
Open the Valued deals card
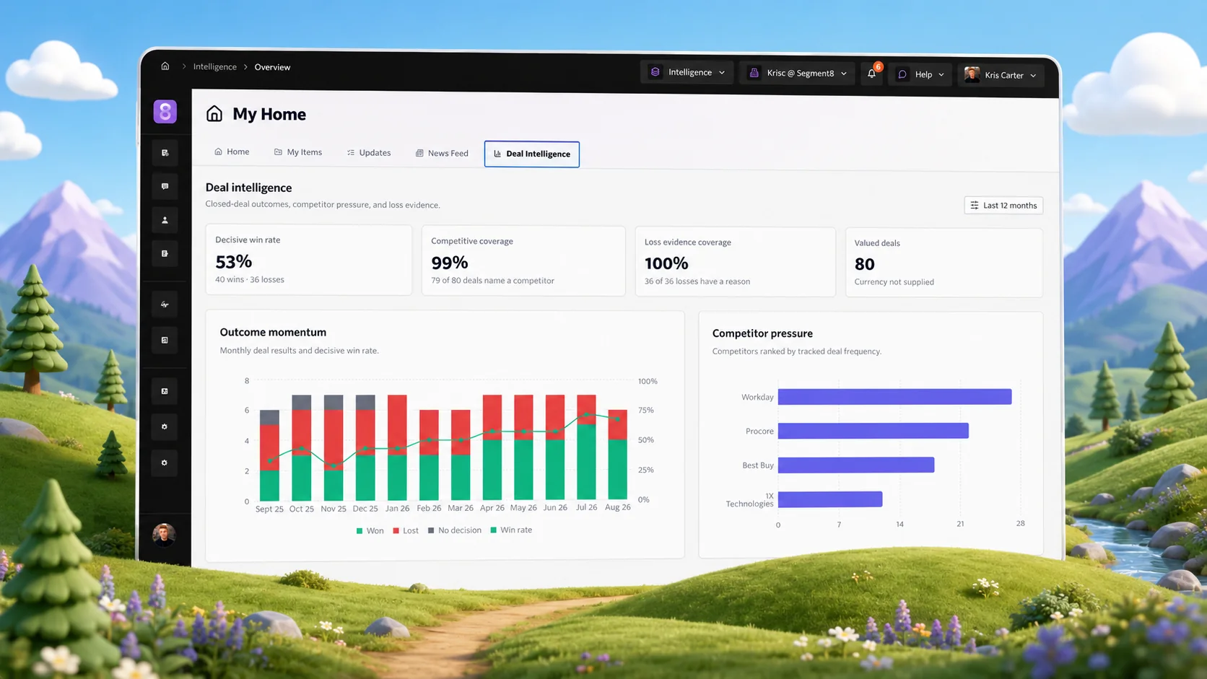[944, 263]
